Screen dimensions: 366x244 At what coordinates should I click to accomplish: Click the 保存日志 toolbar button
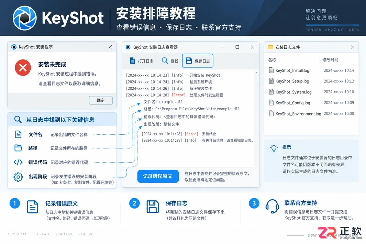198,61
